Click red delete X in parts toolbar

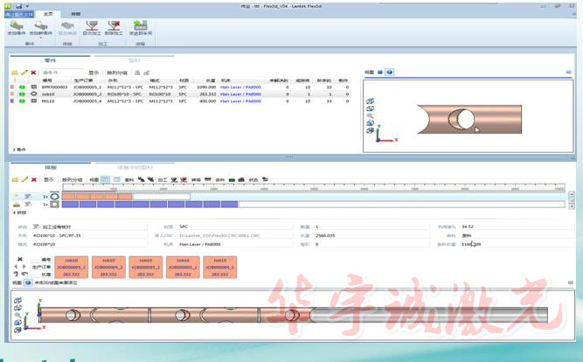[x=33, y=73]
